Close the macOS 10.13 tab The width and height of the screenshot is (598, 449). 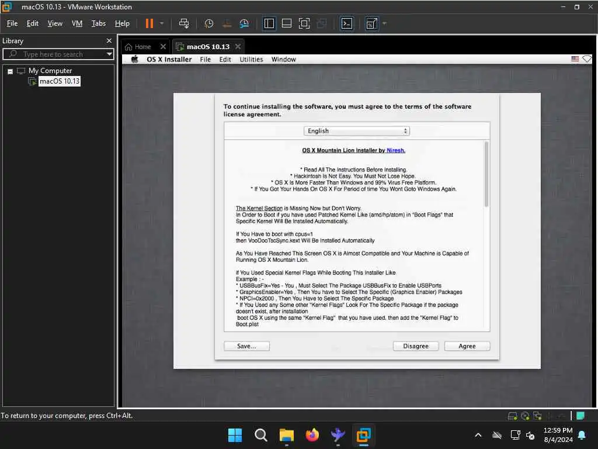238,47
